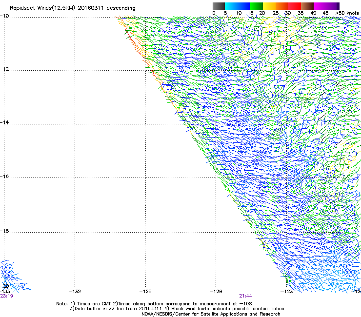Click the -18 latitude axis label
Viewport: 361px width, 317px height.
click(x=4, y=231)
